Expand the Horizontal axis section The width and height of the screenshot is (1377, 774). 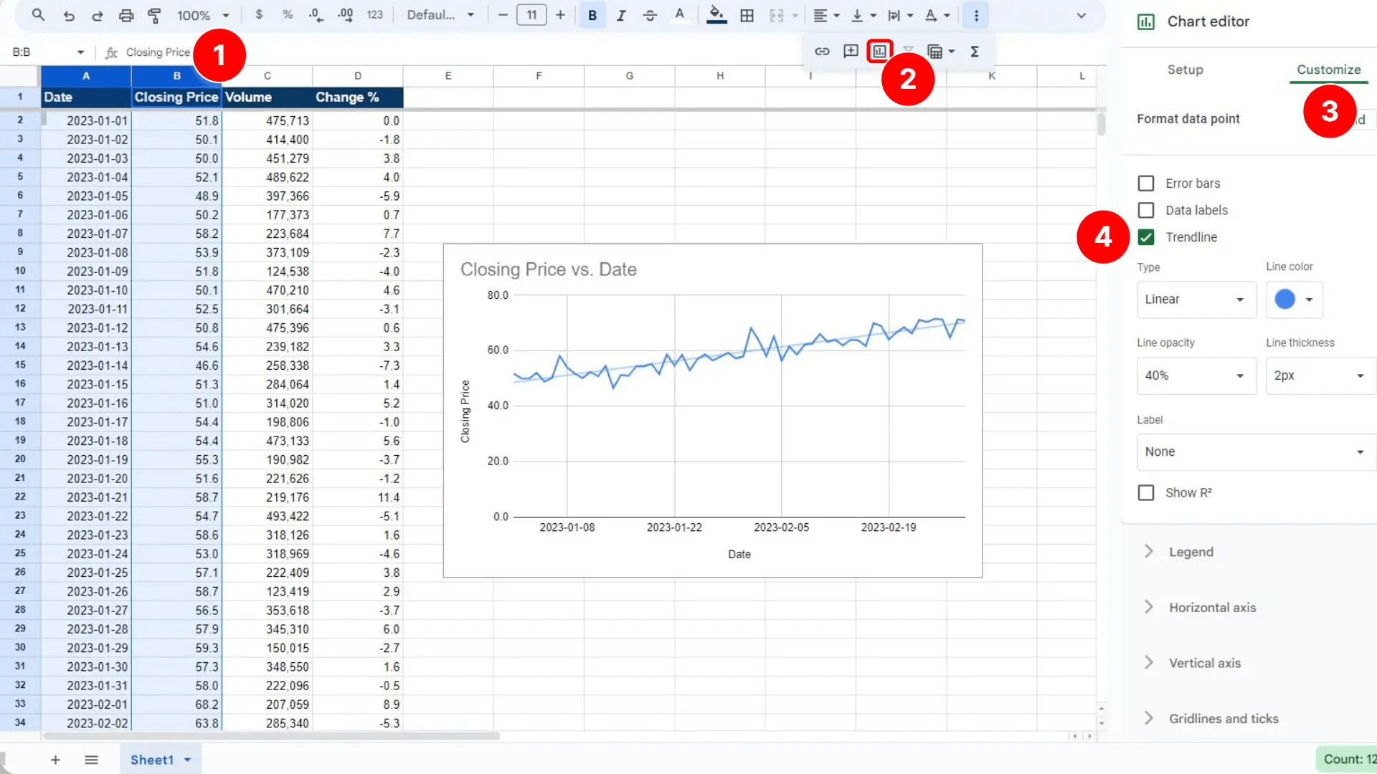1212,607
